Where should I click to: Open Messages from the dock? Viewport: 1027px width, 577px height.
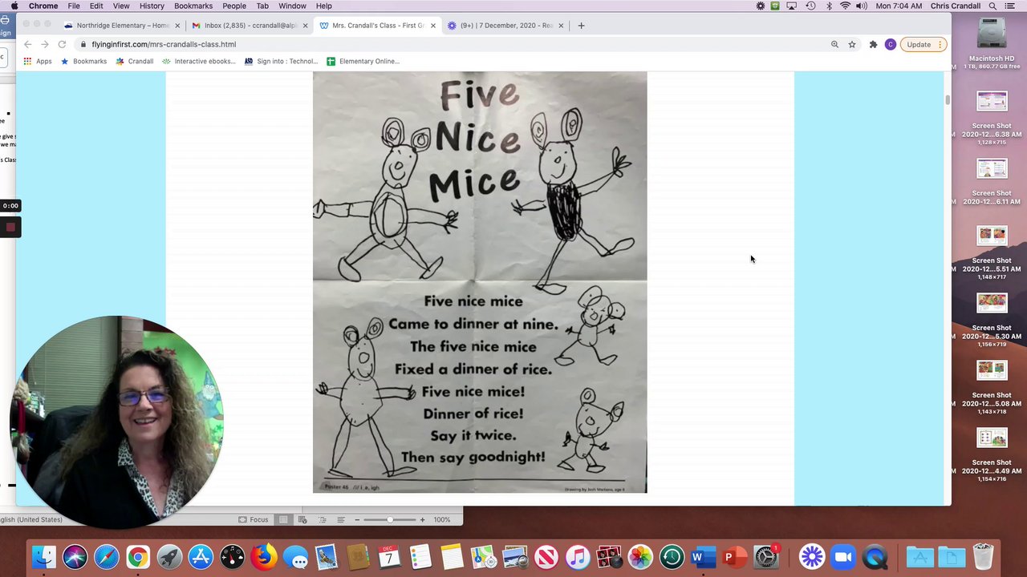tap(295, 556)
